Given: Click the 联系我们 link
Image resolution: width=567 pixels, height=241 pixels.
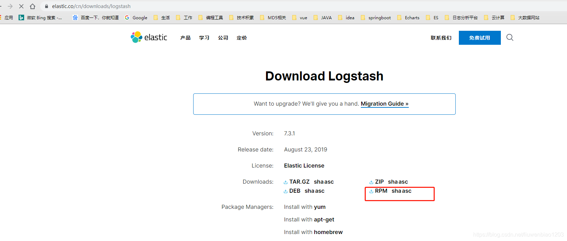Looking at the screenshot, I should (441, 38).
